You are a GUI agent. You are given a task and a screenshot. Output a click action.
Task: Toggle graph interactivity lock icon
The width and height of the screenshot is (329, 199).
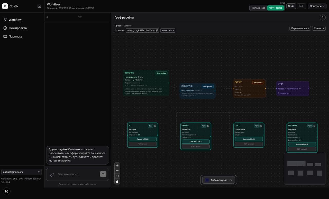tap(117, 182)
